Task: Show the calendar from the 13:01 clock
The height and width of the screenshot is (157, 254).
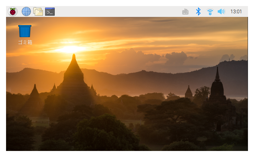Action: [x=236, y=12]
